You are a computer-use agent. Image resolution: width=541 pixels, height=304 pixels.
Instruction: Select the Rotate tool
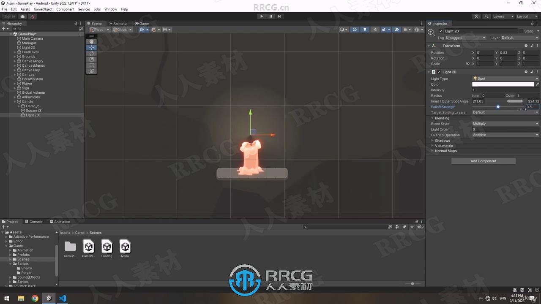pyautogui.click(x=91, y=54)
